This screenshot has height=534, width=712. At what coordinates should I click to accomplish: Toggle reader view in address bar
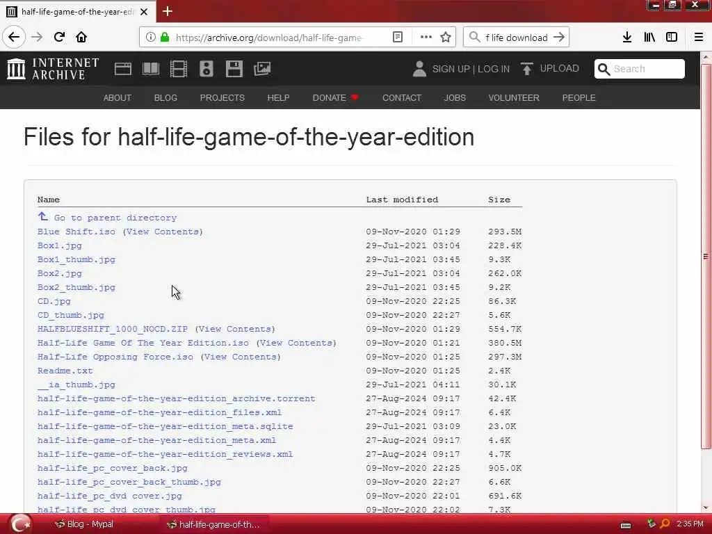[398, 38]
